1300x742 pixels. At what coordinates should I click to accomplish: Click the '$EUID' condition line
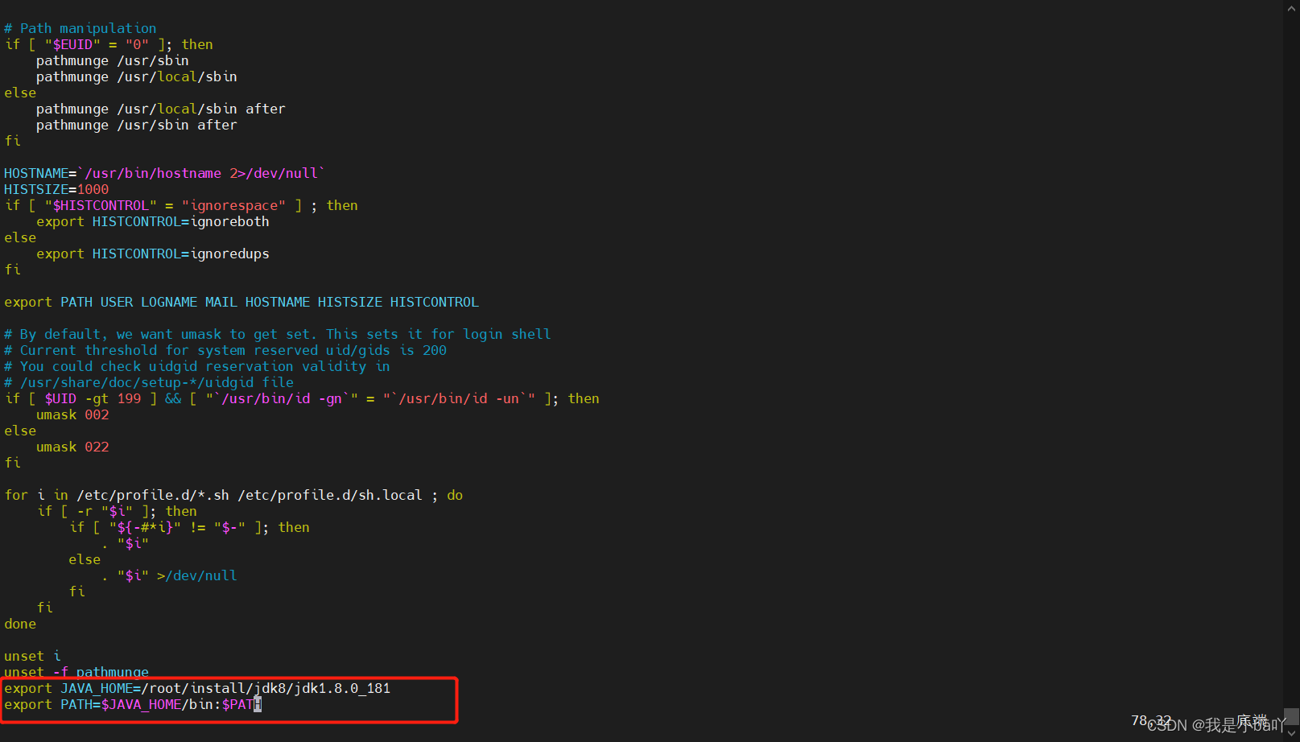pos(109,44)
